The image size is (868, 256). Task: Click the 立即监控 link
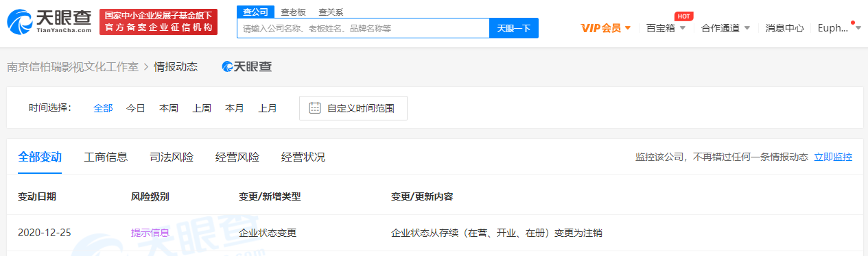(x=833, y=157)
